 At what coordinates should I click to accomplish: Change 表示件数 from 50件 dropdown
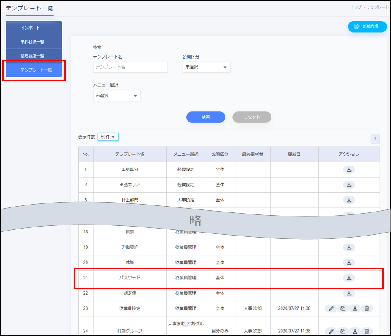(108, 137)
